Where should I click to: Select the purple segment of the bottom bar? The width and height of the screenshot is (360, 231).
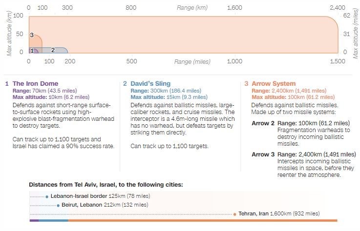pyautogui.click(x=34, y=221)
